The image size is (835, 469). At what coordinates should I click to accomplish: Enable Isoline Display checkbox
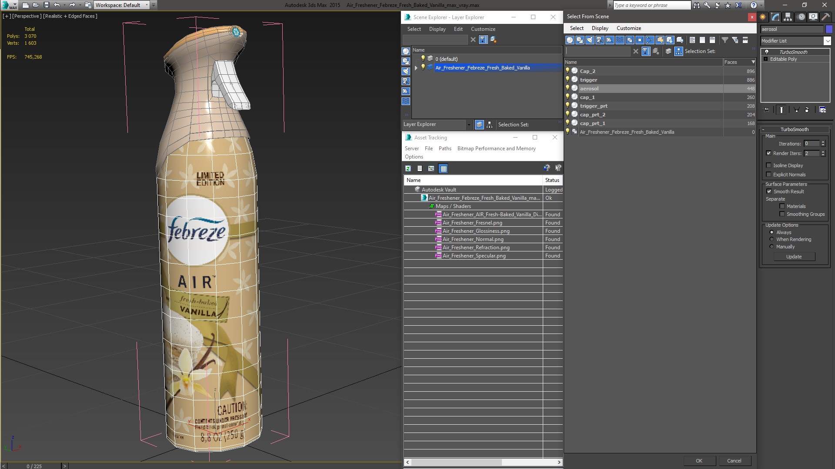click(768, 165)
